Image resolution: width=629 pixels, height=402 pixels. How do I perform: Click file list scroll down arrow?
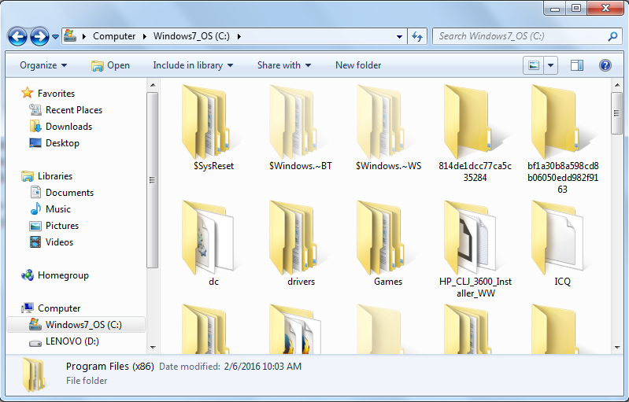coord(617,348)
